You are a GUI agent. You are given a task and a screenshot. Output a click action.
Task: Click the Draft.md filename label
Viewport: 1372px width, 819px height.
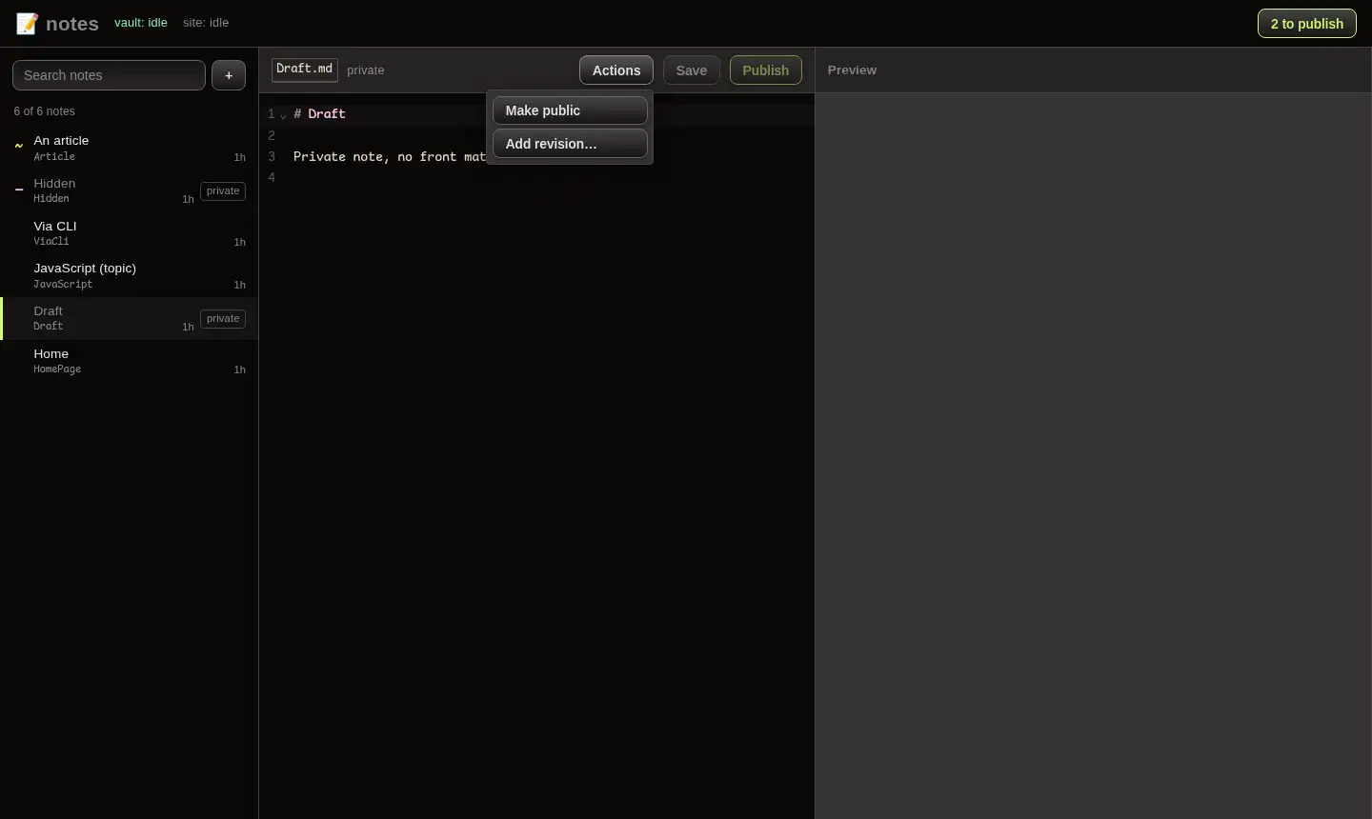pyautogui.click(x=305, y=70)
